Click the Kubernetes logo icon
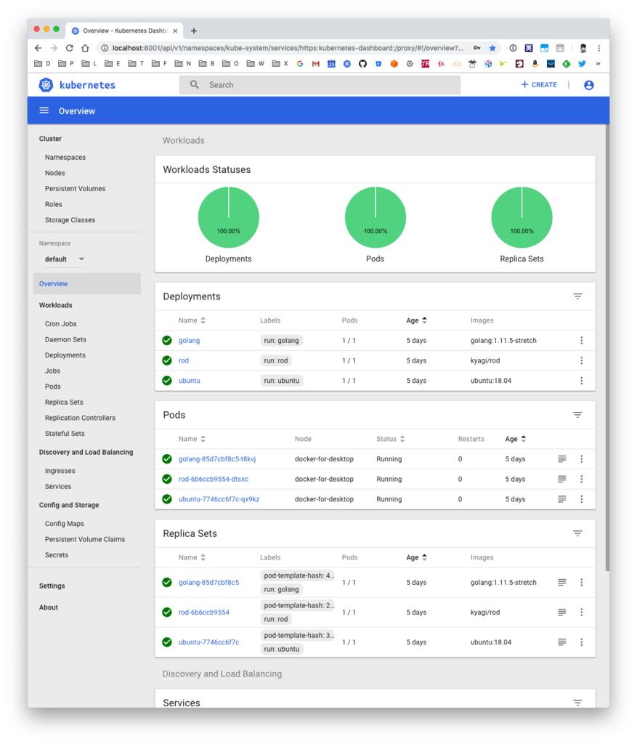637x744 pixels. pyautogui.click(x=46, y=85)
